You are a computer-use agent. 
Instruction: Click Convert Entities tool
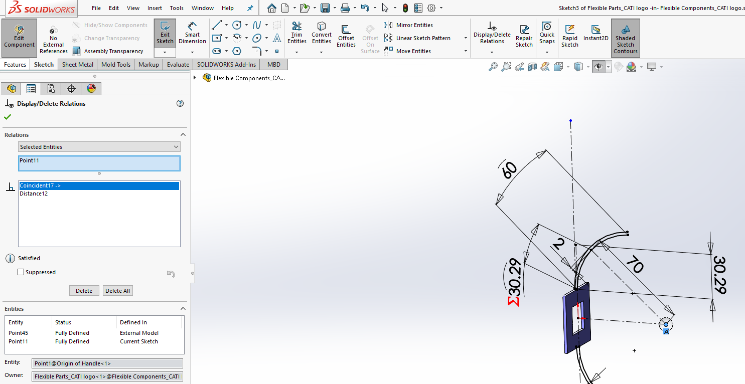coord(322,33)
